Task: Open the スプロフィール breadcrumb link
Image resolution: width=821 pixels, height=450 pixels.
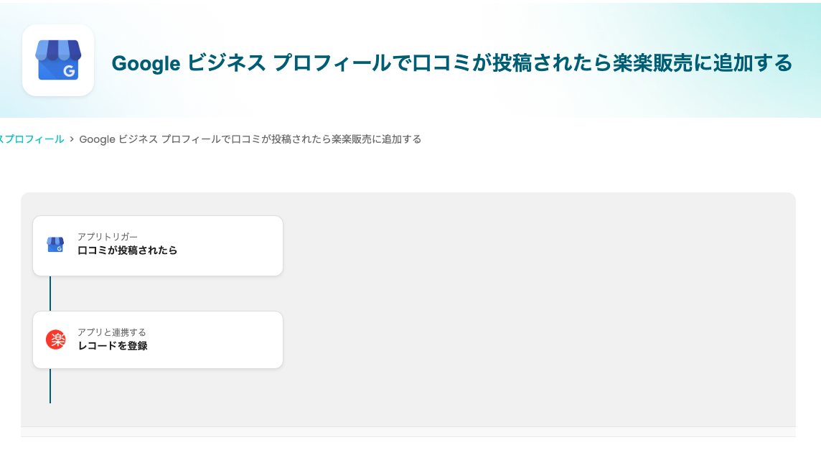Action: click(x=32, y=139)
